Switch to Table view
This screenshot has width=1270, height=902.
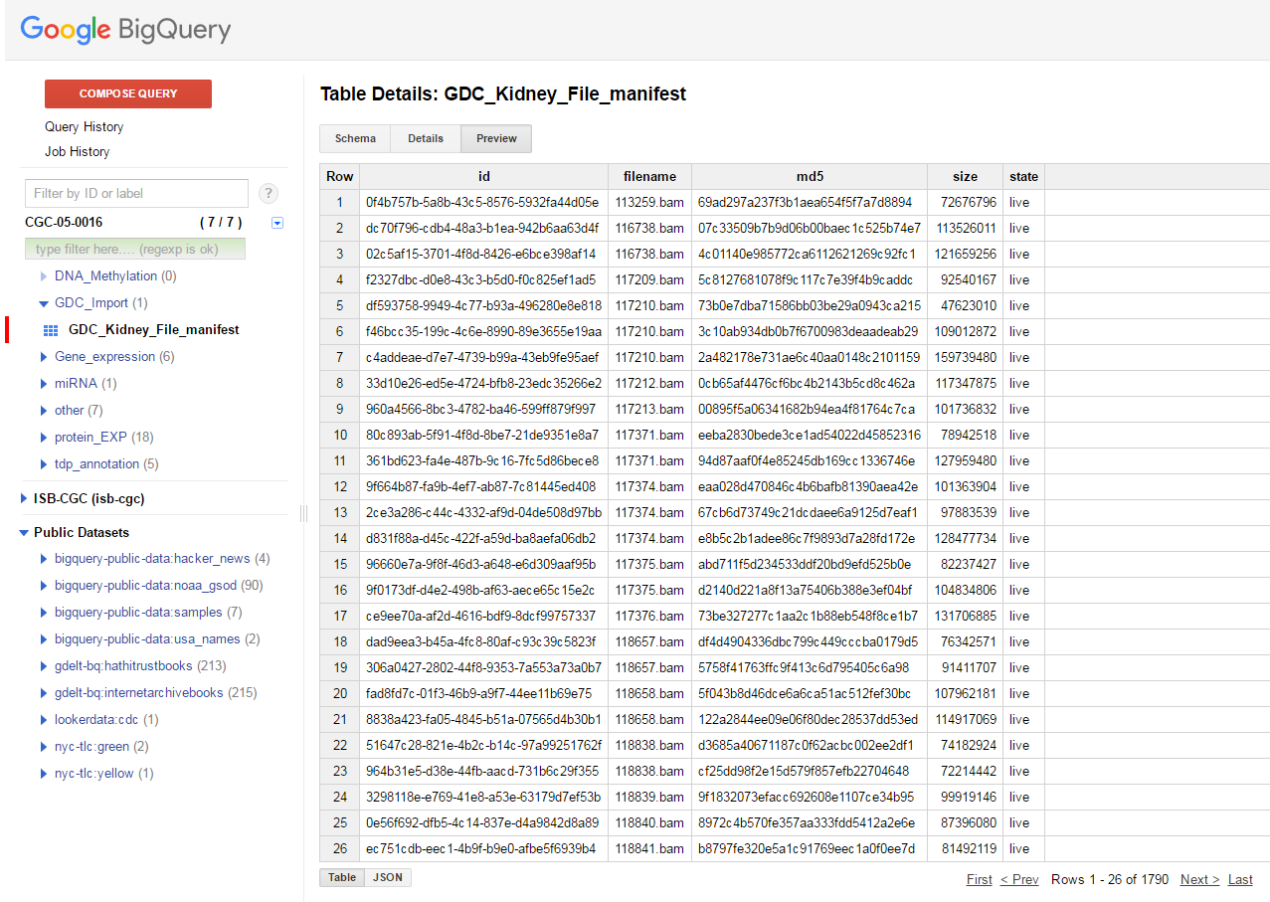[x=342, y=878]
